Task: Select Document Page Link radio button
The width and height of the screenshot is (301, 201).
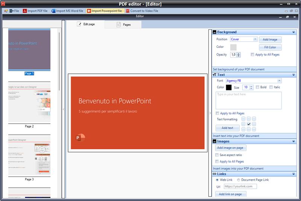Action: (239, 180)
